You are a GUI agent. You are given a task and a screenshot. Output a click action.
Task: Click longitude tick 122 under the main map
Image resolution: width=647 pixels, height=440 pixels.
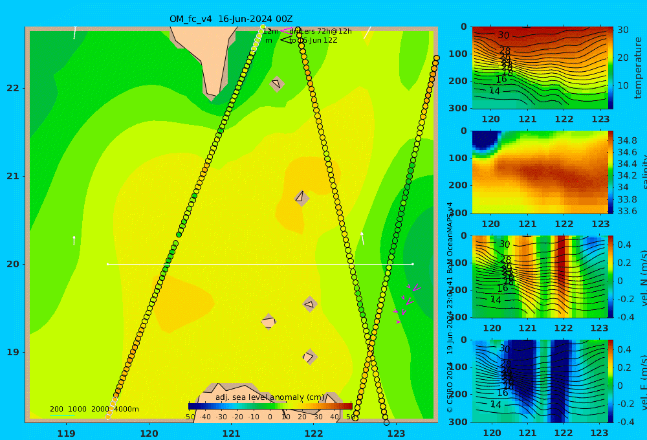pos(314,434)
